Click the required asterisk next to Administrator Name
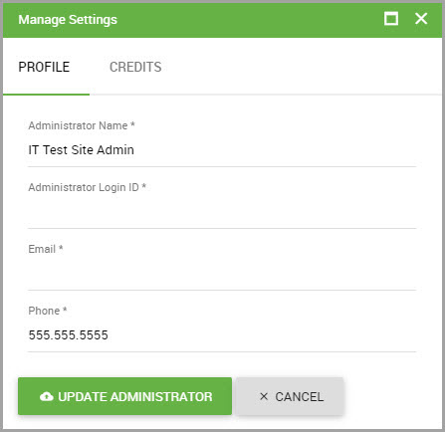 (x=132, y=124)
